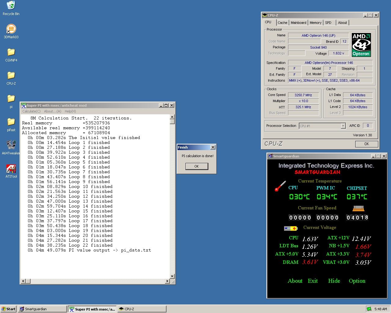Switch to the Cache tab in CPU-Z

pos(282,23)
